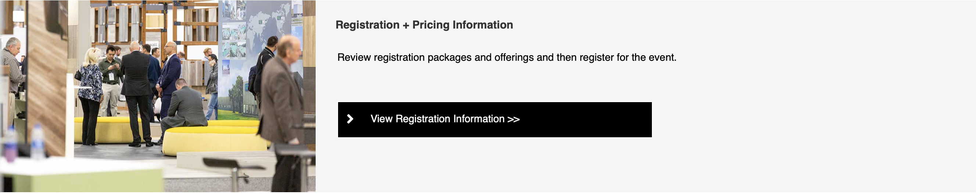Click the Review registration packages description text
The width and height of the screenshot is (976, 194).
507,57
